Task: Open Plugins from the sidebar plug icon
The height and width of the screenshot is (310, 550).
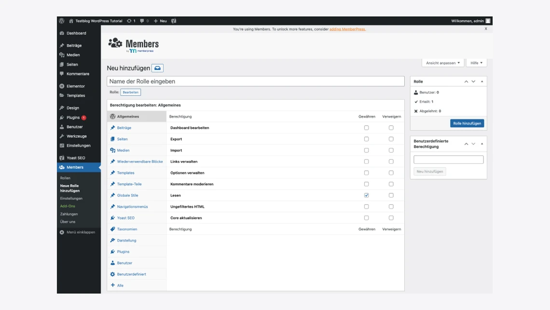Action: coord(62,118)
